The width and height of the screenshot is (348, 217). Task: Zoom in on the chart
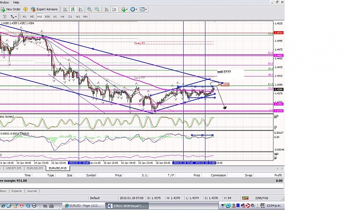89,9
